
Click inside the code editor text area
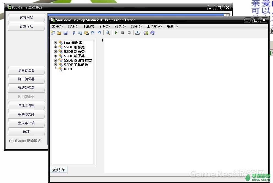184,104
